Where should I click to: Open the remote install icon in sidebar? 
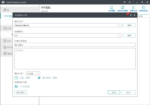pyautogui.click(x=5, y=53)
